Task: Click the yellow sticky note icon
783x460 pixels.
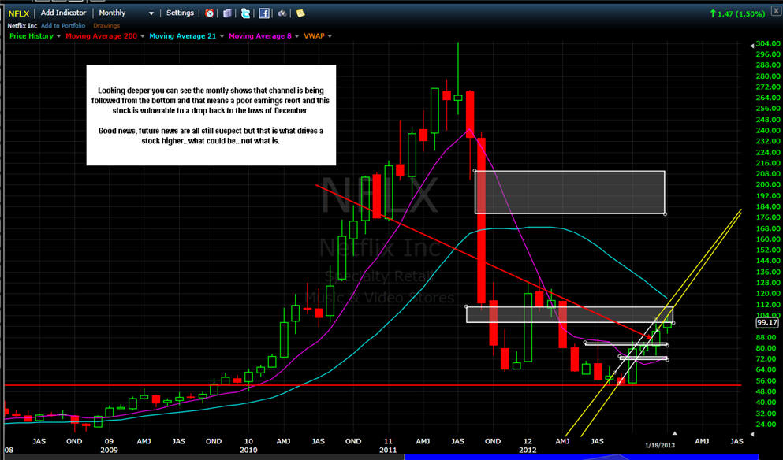Action: pos(300,13)
